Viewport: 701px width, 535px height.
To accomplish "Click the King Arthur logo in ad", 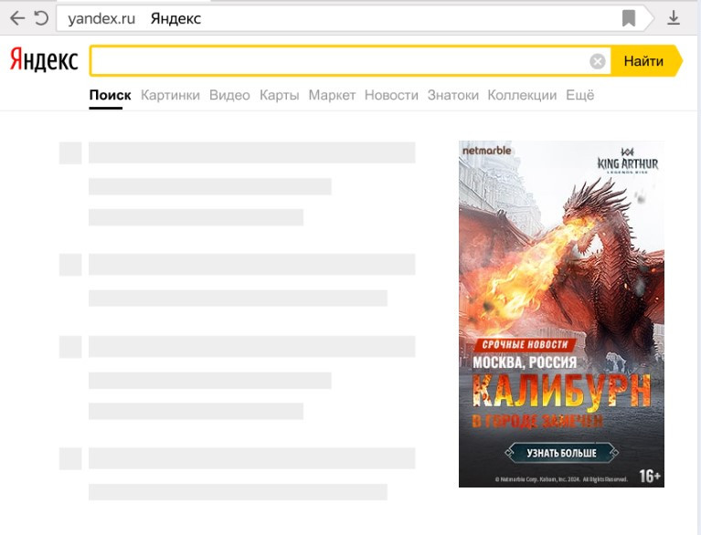I will click(x=628, y=161).
